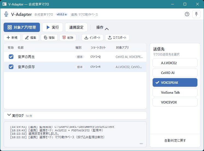Viewport: 204px width, 151px height.
Task: Select VoiSona Talk as send destination
Action: 175,92
